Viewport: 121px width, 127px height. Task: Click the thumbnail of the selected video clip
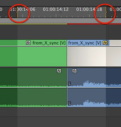click(x=94, y=57)
